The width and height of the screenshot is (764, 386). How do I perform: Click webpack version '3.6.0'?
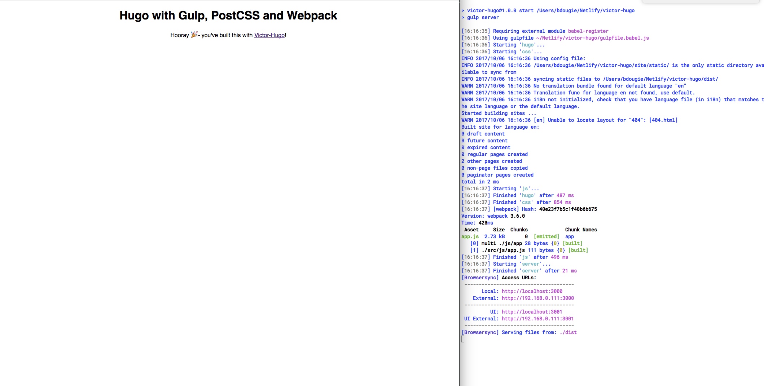518,216
